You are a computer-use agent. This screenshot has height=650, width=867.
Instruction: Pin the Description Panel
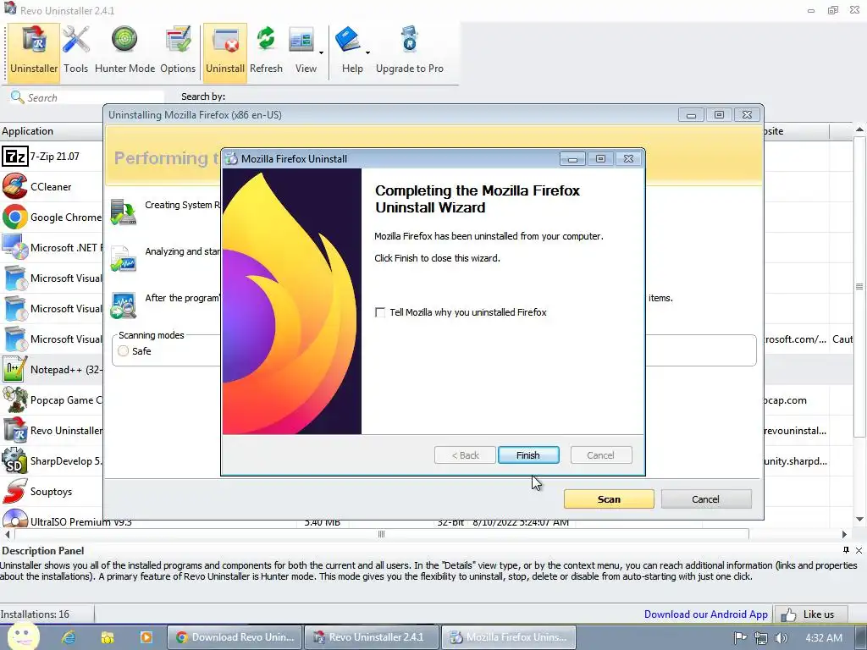(846, 550)
